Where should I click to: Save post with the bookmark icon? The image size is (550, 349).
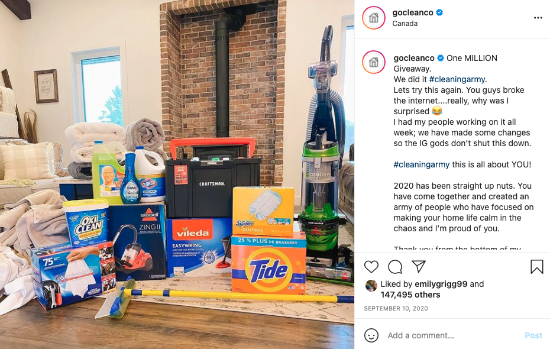[536, 267]
